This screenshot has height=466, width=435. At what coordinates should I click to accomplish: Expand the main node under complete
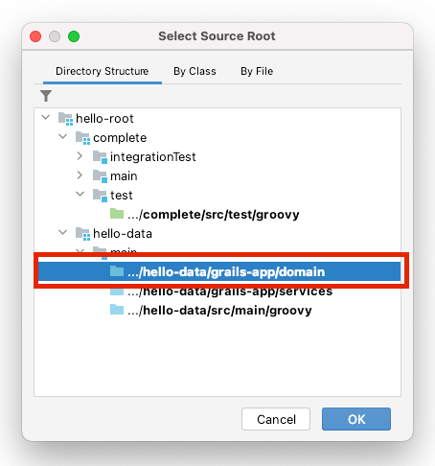tap(80, 175)
